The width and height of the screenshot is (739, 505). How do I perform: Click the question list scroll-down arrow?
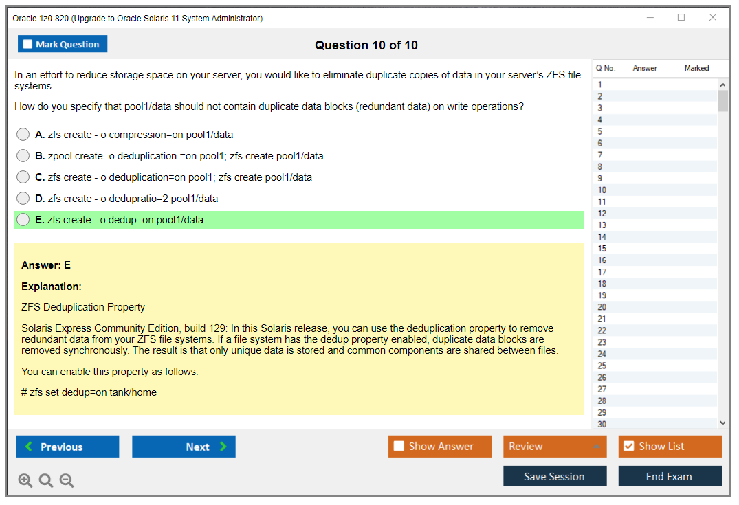723,423
